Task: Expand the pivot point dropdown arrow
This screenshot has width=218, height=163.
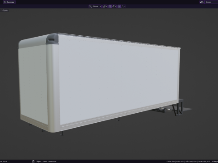Action: pyautogui.click(x=107, y=6)
